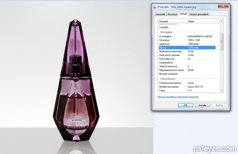Click the perfume bottle photo
This screenshot has height=154, width=238.
coord(77,78)
